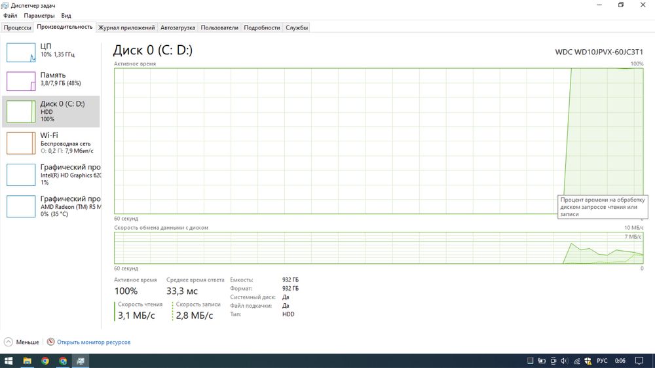Viewport: 655px width, 368px height.
Task: Open the Автозагрузка tab
Action: coord(178,28)
